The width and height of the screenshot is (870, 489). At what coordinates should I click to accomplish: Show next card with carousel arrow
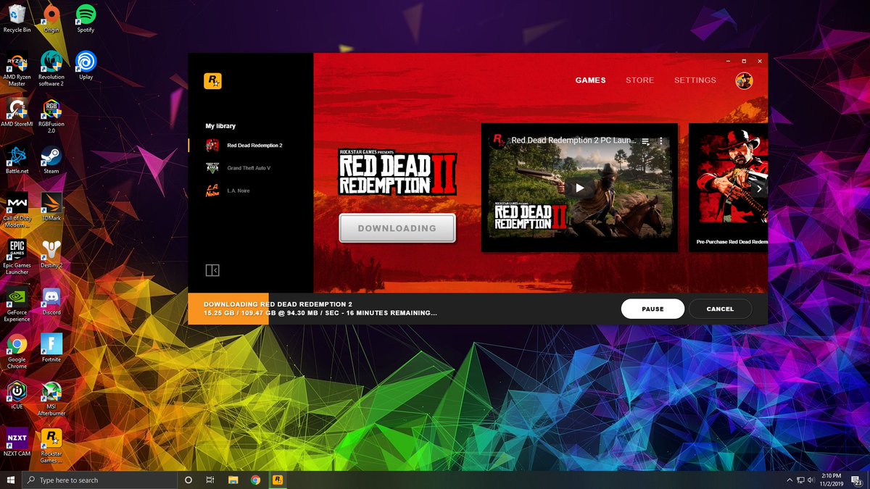tap(758, 188)
